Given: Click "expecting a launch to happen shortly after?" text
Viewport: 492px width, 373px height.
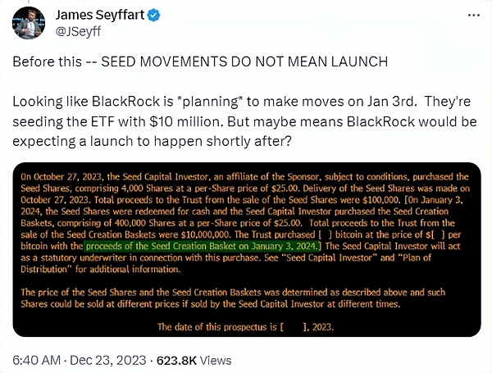Looking at the screenshot, I should tap(153, 142).
